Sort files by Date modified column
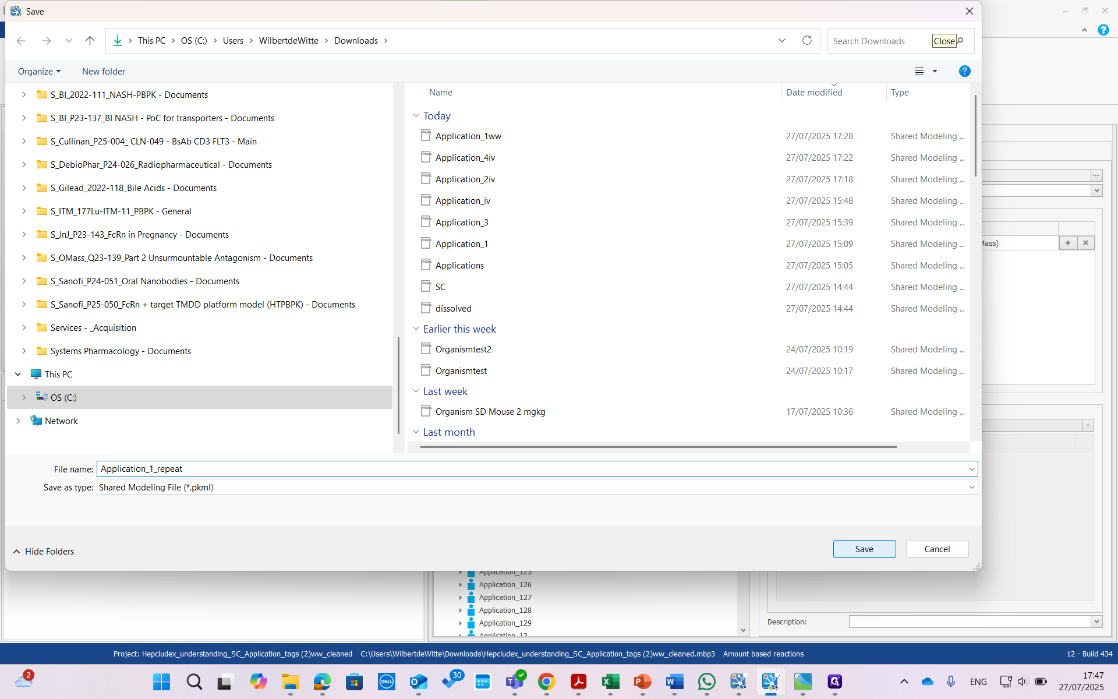1118x699 pixels. click(x=813, y=92)
